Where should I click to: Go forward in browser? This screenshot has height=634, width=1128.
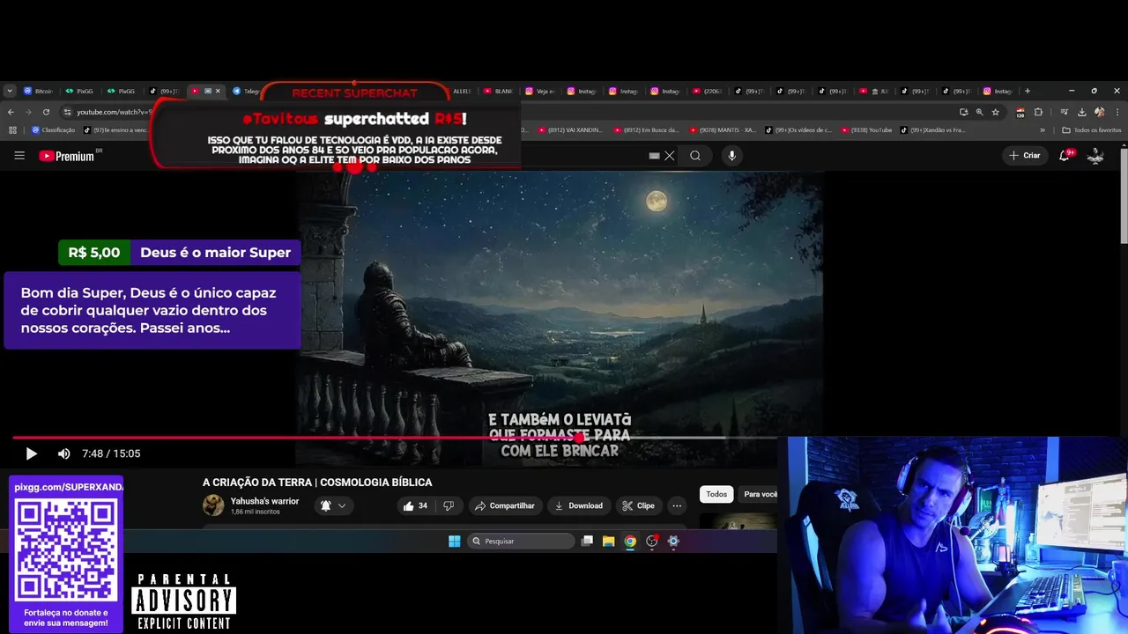tap(28, 112)
